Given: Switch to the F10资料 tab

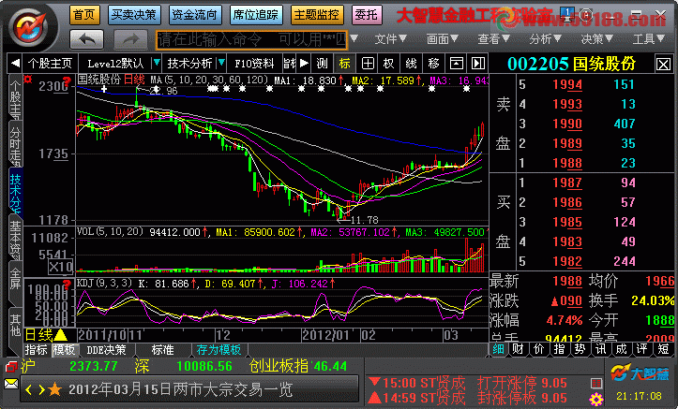Looking at the screenshot, I should click(x=254, y=64).
